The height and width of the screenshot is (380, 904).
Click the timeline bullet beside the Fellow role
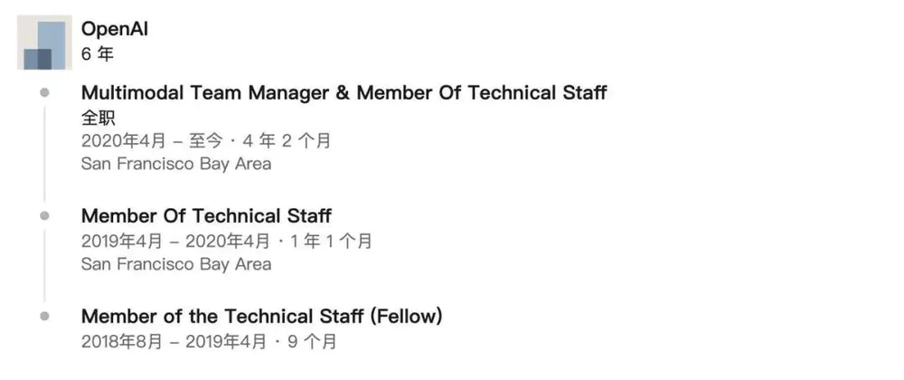(x=44, y=317)
